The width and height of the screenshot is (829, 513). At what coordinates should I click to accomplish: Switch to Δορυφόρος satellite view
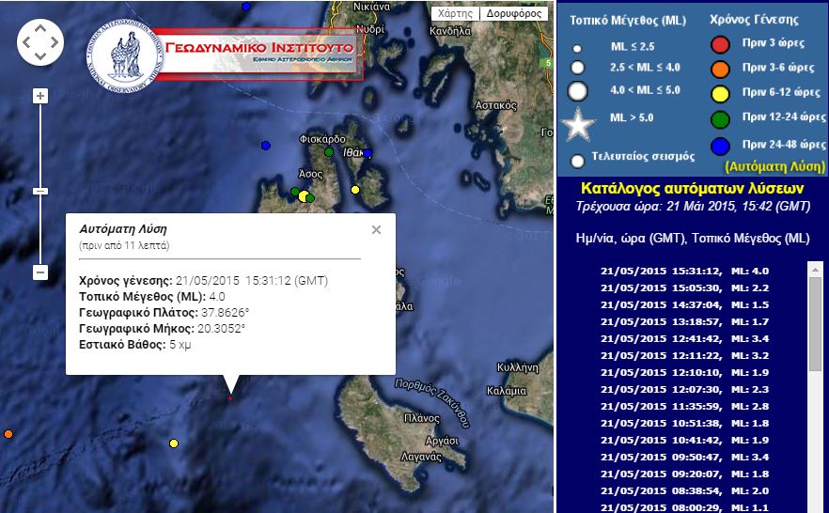point(514,14)
